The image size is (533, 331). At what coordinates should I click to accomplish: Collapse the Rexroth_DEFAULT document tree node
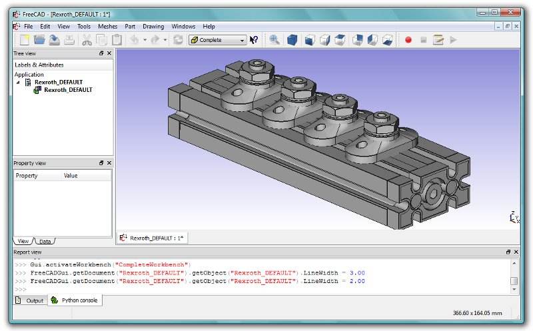pos(19,82)
